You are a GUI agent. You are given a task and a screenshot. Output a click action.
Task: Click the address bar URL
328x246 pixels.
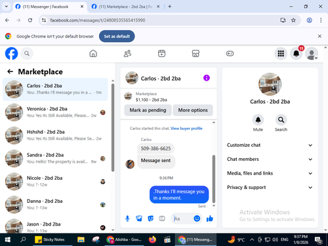pyautogui.click(x=98, y=20)
